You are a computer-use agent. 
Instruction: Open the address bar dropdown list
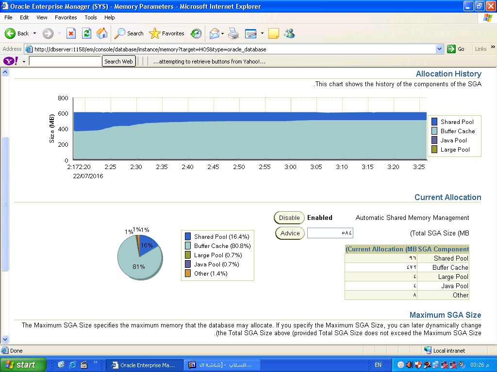(x=439, y=49)
